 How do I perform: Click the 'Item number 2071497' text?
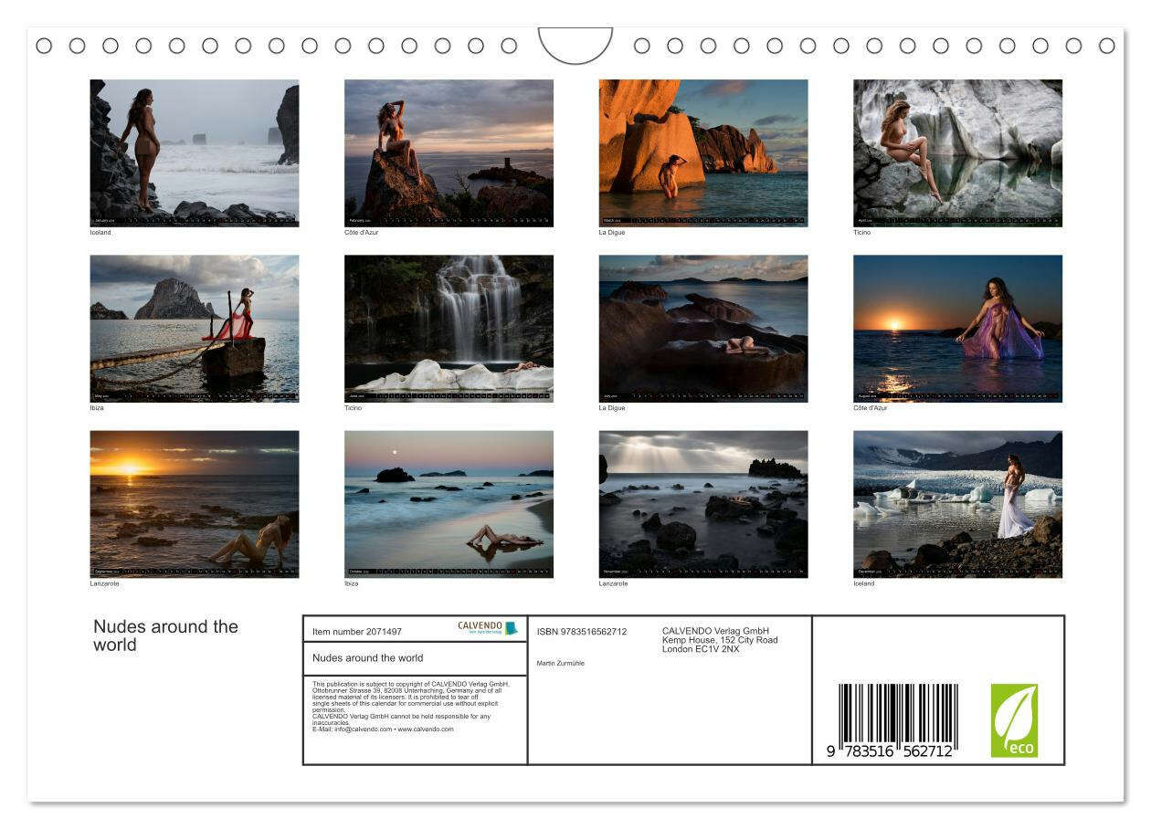[356, 631]
